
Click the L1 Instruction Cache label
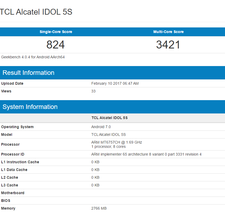[20, 162]
